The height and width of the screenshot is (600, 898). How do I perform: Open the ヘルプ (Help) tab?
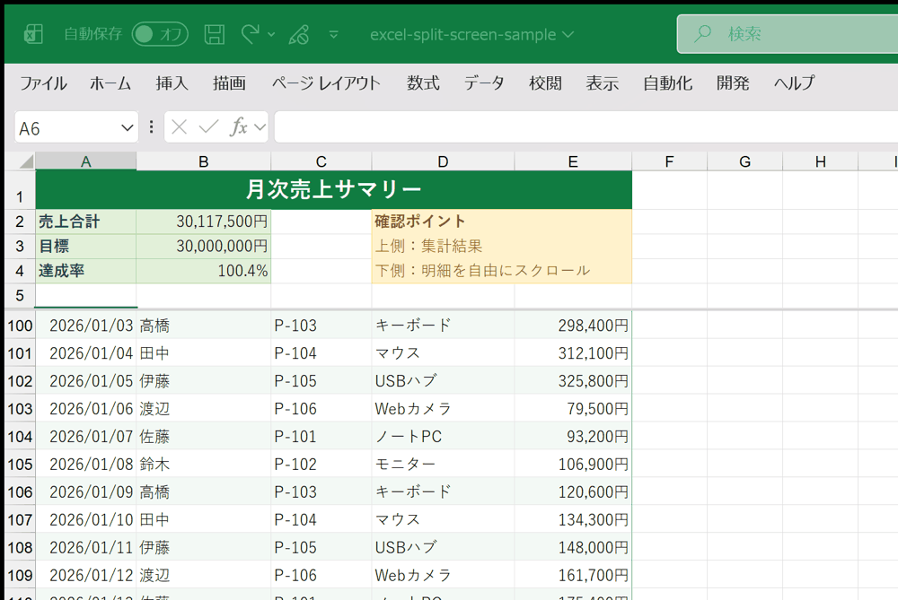pyautogui.click(x=795, y=83)
